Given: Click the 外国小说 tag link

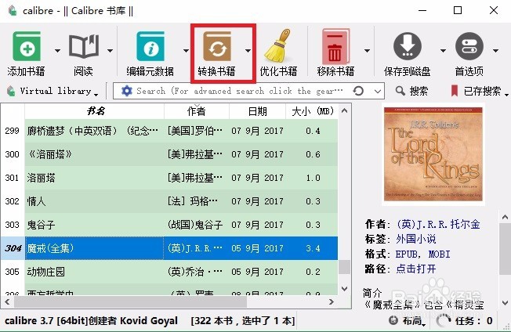Looking at the screenshot, I should tap(416, 240).
